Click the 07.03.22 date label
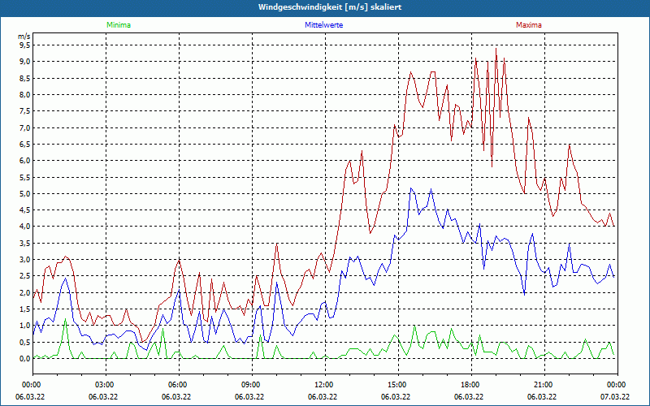The width and height of the screenshot is (650, 406). (616, 397)
